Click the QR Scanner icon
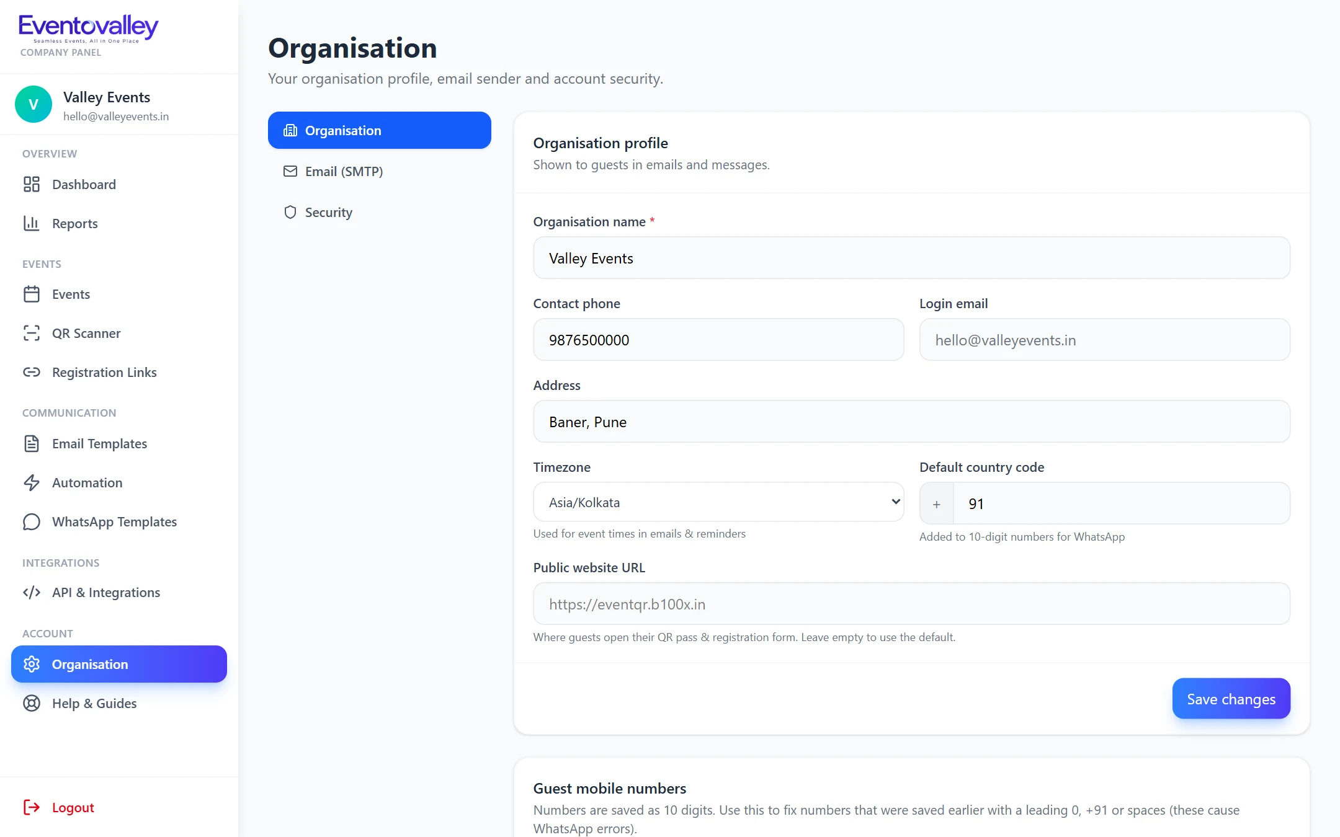 pos(32,333)
